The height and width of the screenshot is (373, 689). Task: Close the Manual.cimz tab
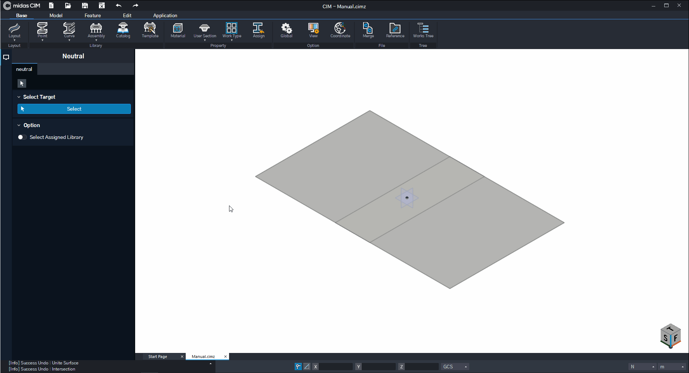(225, 357)
